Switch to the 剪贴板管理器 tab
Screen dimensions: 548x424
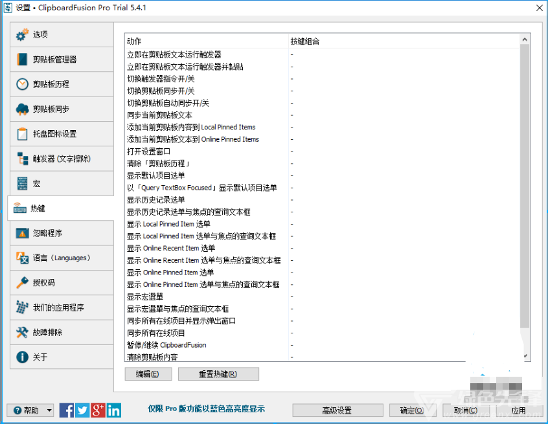pos(62,60)
